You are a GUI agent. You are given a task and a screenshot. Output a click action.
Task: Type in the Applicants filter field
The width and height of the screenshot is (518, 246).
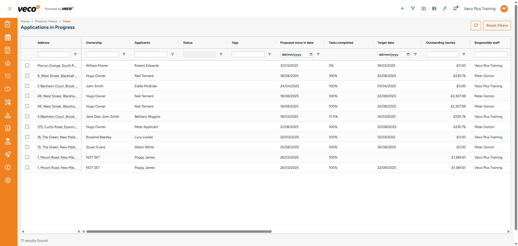pyautogui.click(x=151, y=54)
